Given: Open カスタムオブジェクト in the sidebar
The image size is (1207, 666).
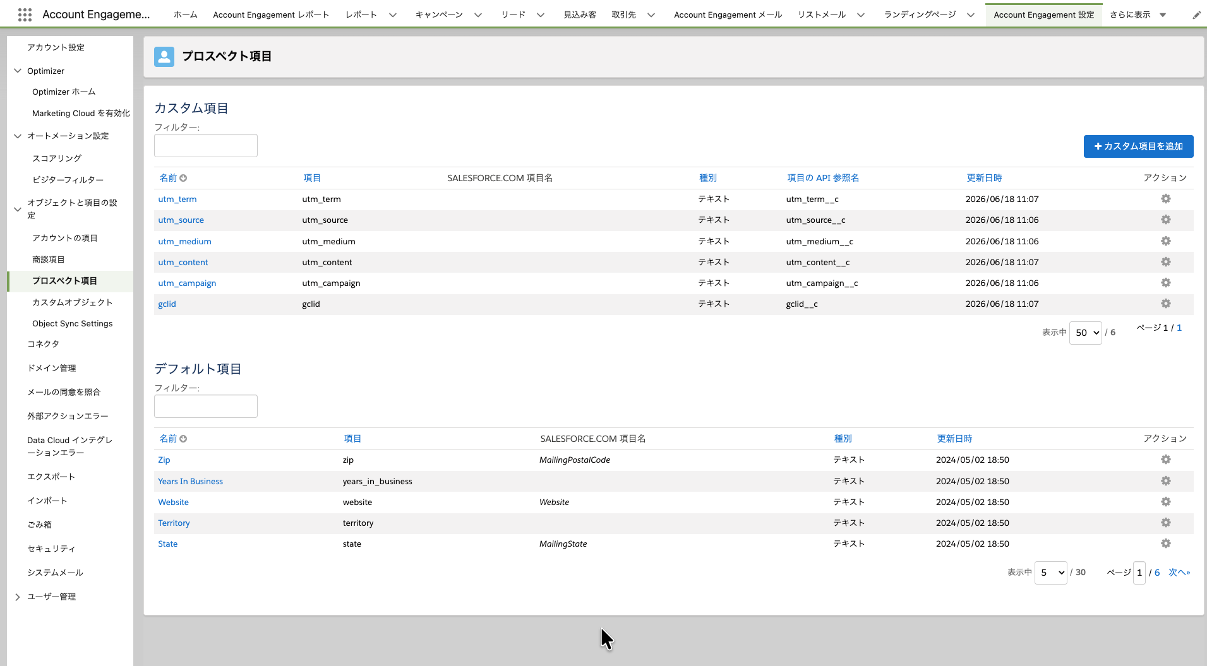Looking at the screenshot, I should click(73, 302).
